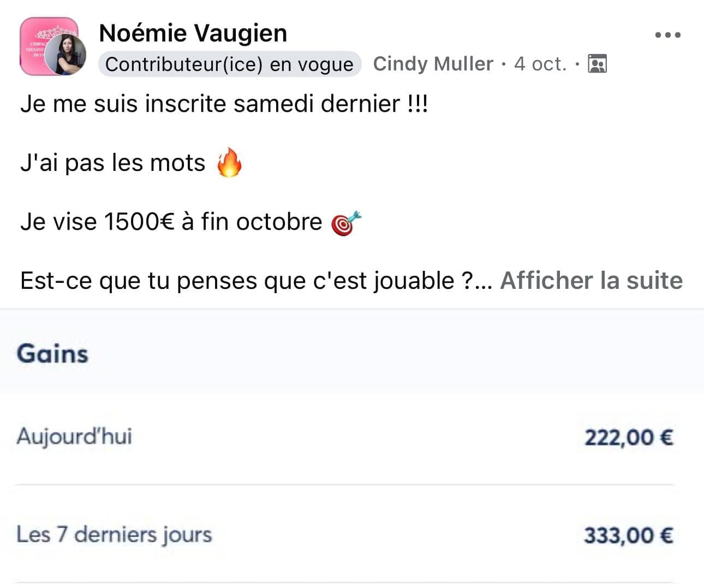Viewport: 704px width, 587px height.
Task: Click the Contributeur(ice) en vogue badge
Action: pyautogui.click(x=229, y=64)
